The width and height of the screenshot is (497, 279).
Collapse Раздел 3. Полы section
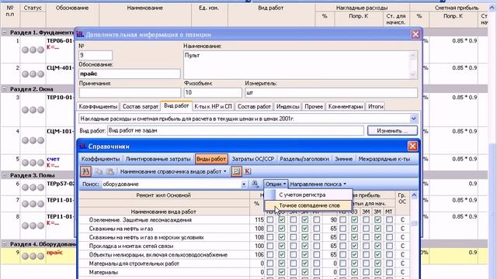tap(5, 175)
